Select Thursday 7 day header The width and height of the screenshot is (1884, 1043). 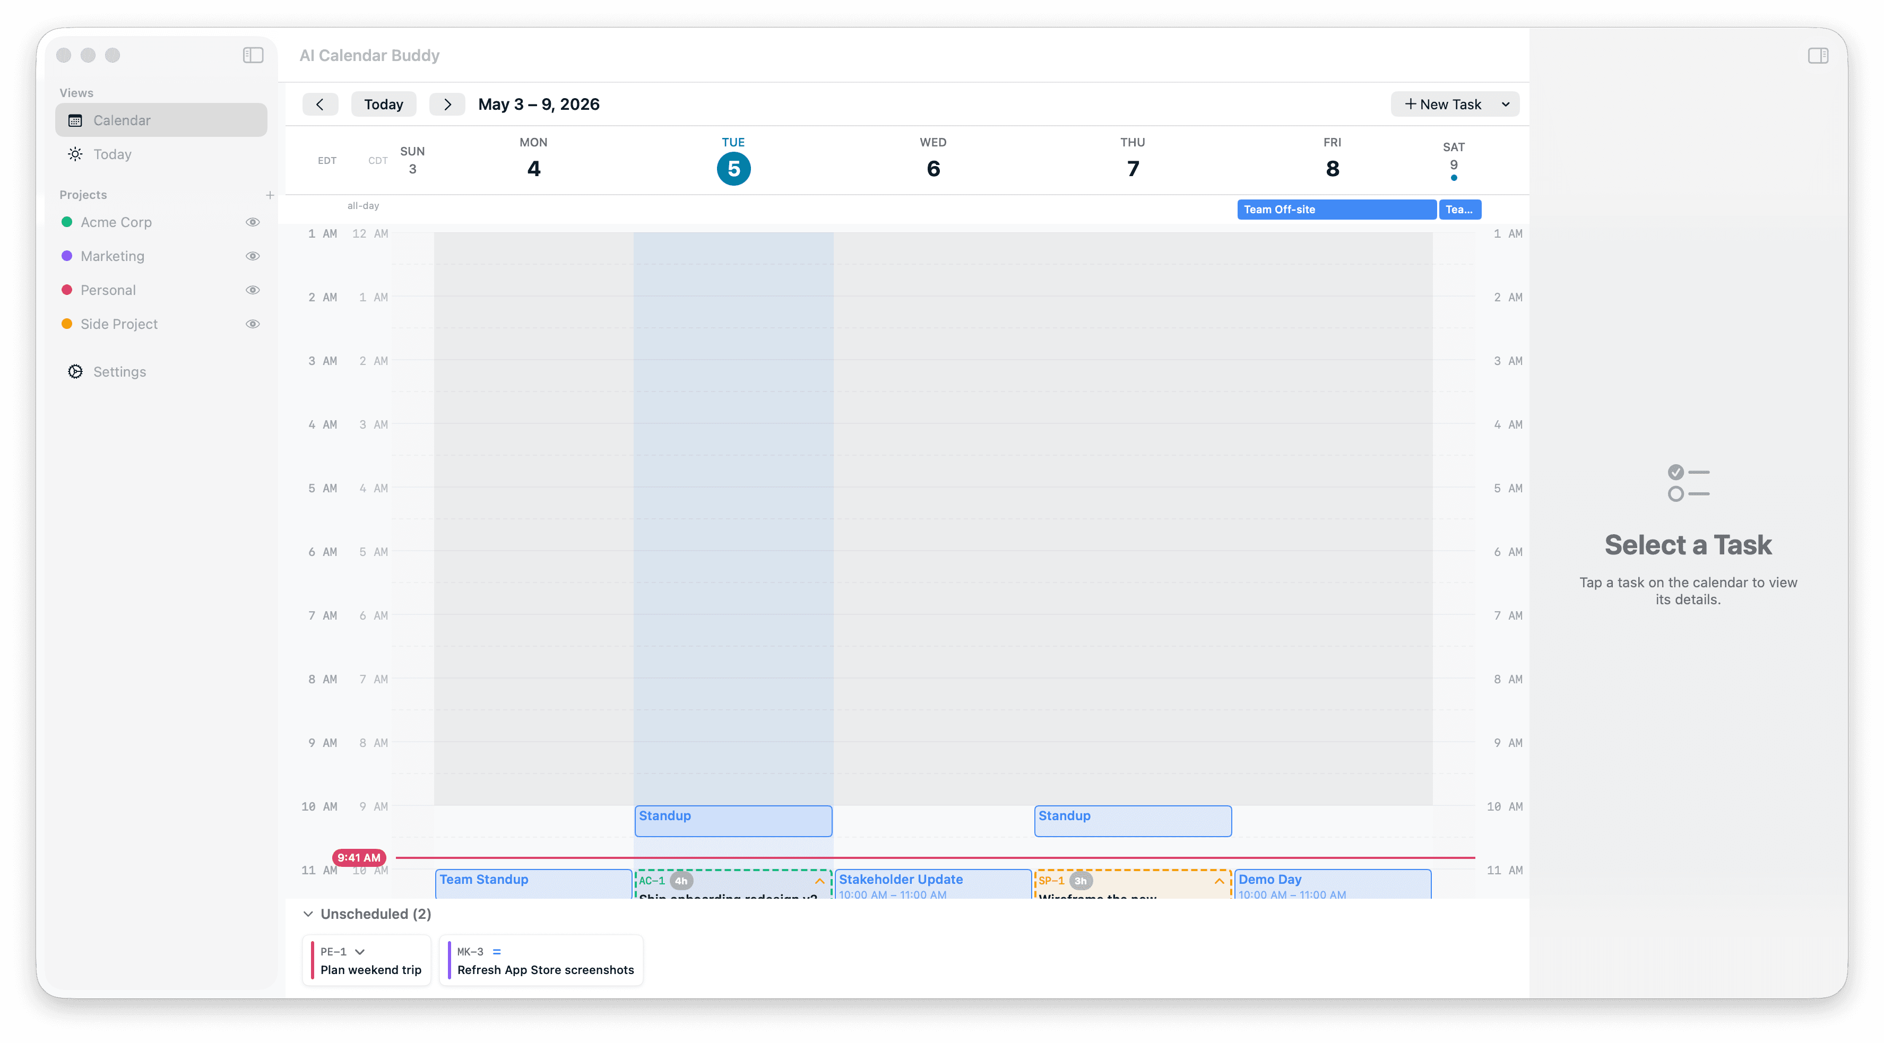(x=1132, y=158)
